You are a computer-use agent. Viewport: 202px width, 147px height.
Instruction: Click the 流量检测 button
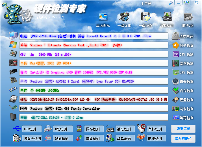click(94, 138)
